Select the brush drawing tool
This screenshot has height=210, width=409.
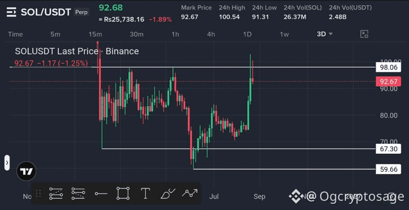point(168,194)
